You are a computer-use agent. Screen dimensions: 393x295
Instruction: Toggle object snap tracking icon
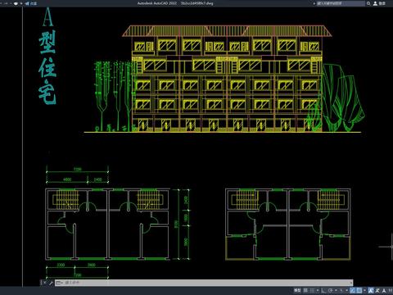point(352,290)
